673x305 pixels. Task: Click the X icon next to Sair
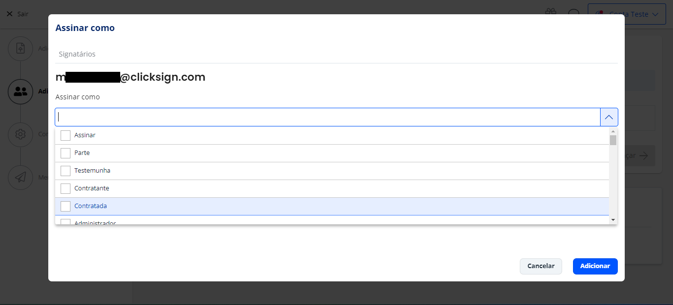(x=9, y=14)
